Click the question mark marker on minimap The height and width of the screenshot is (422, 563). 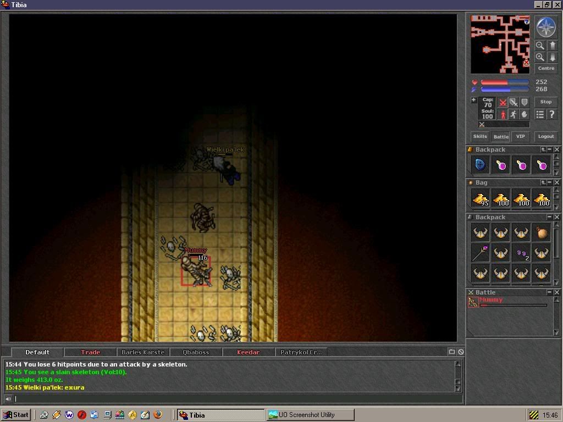pos(526,21)
